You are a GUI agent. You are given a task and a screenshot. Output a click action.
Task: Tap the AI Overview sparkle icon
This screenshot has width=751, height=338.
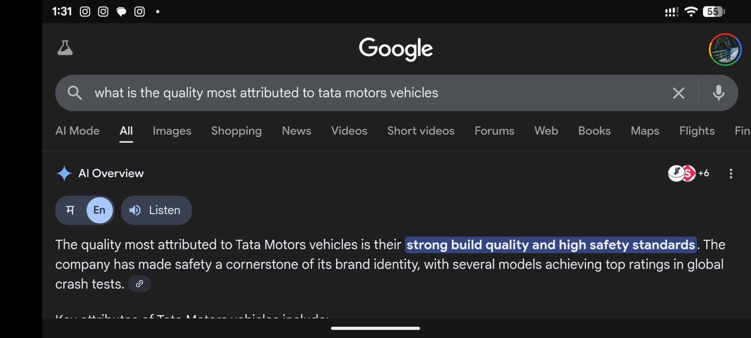(64, 173)
